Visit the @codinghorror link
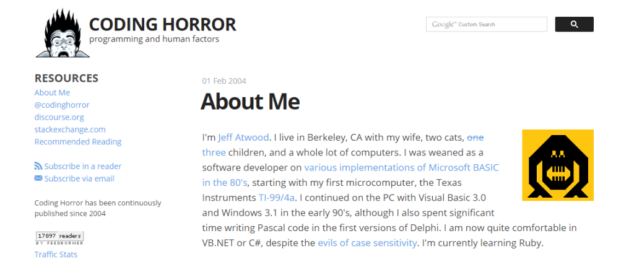 [x=62, y=105]
